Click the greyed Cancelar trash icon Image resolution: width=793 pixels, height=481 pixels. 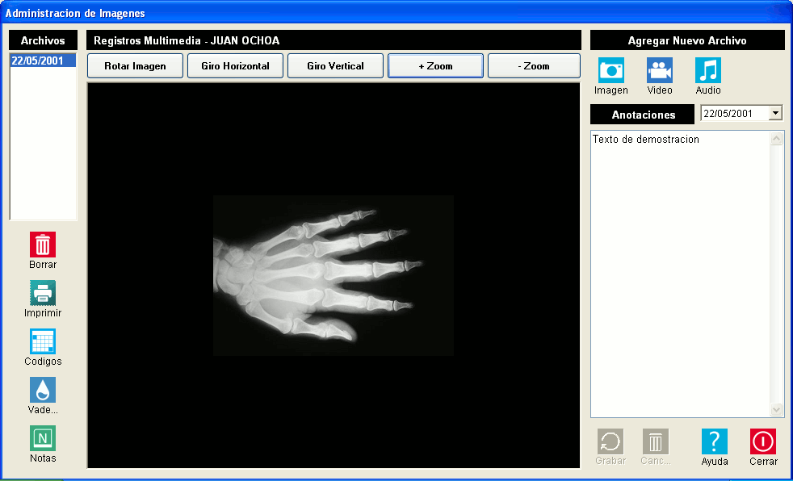pyautogui.click(x=656, y=442)
